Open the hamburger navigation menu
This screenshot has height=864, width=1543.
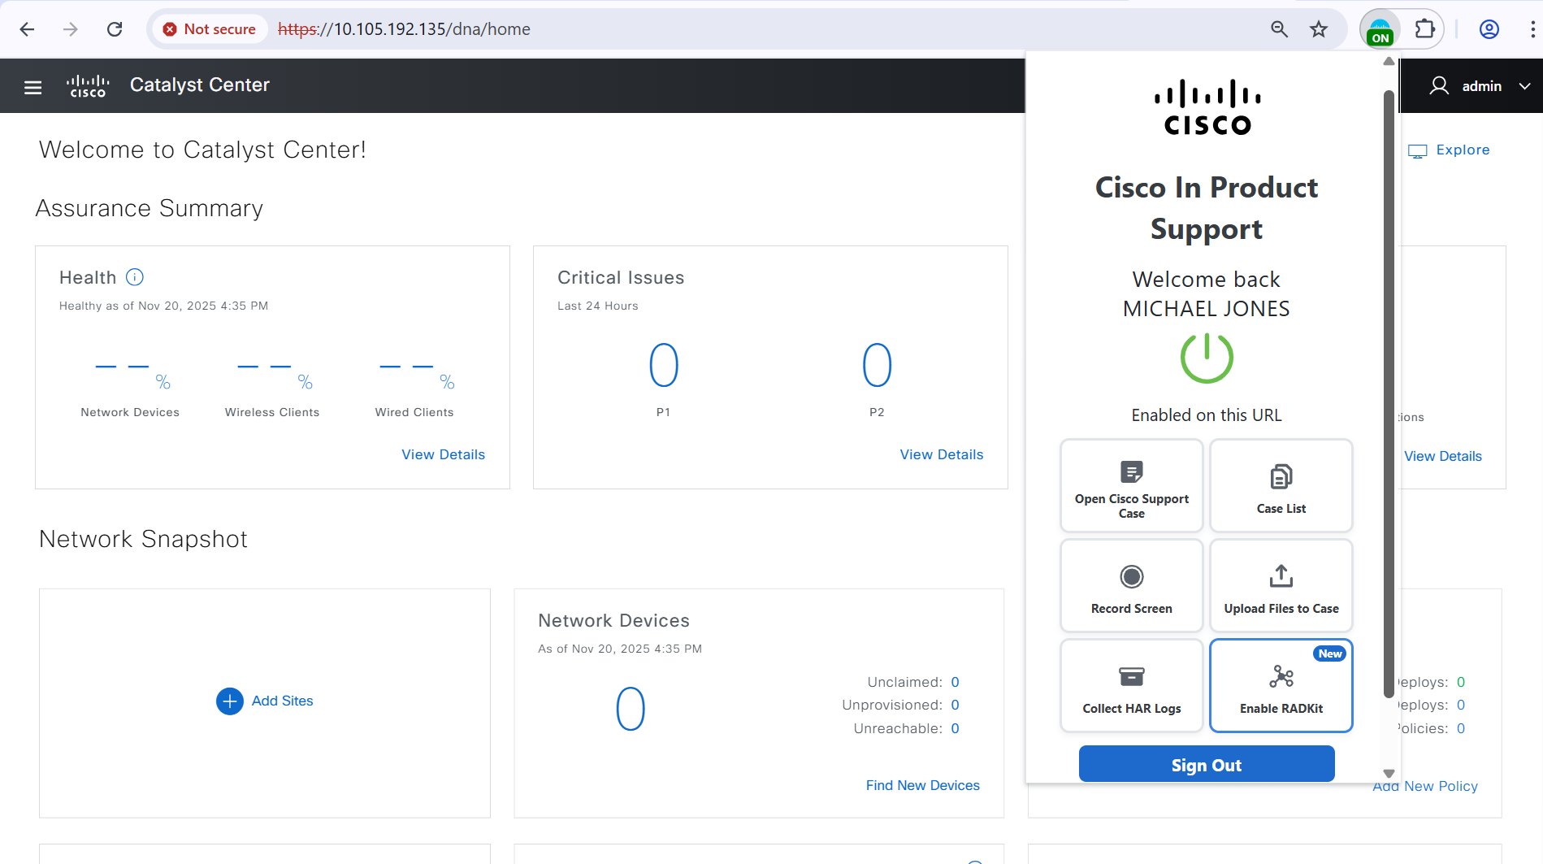click(x=33, y=87)
